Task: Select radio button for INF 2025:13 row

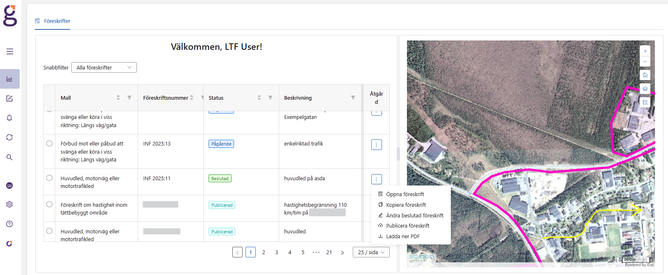Action: pyautogui.click(x=50, y=143)
